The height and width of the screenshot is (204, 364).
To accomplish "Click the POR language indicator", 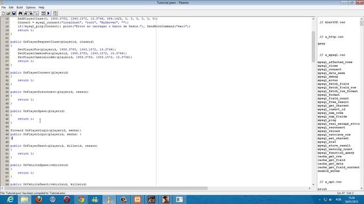I will click(x=338, y=199).
